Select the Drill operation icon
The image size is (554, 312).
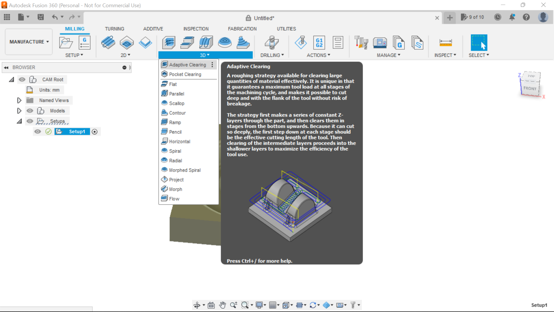(271, 42)
